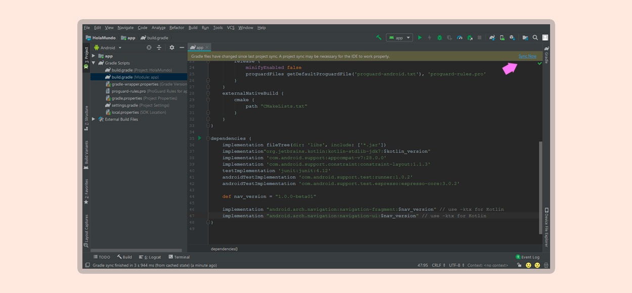
Task: Open the VCS menu
Action: [x=231, y=28]
